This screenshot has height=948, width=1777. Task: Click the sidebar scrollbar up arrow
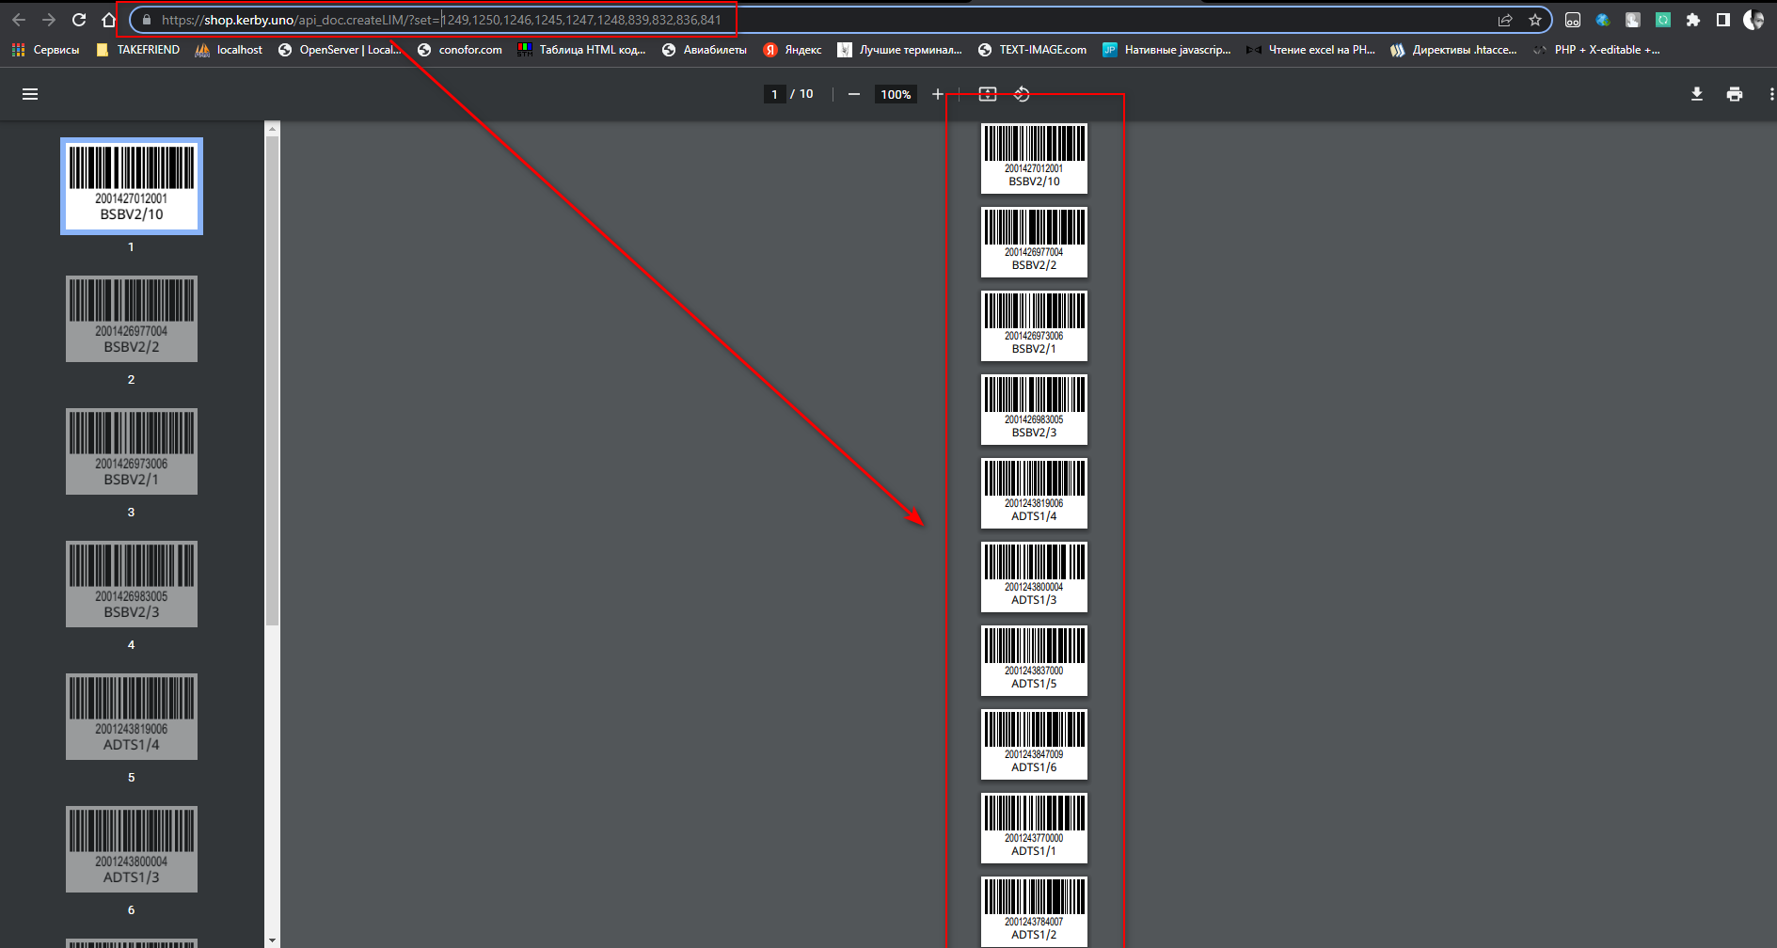point(273,128)
